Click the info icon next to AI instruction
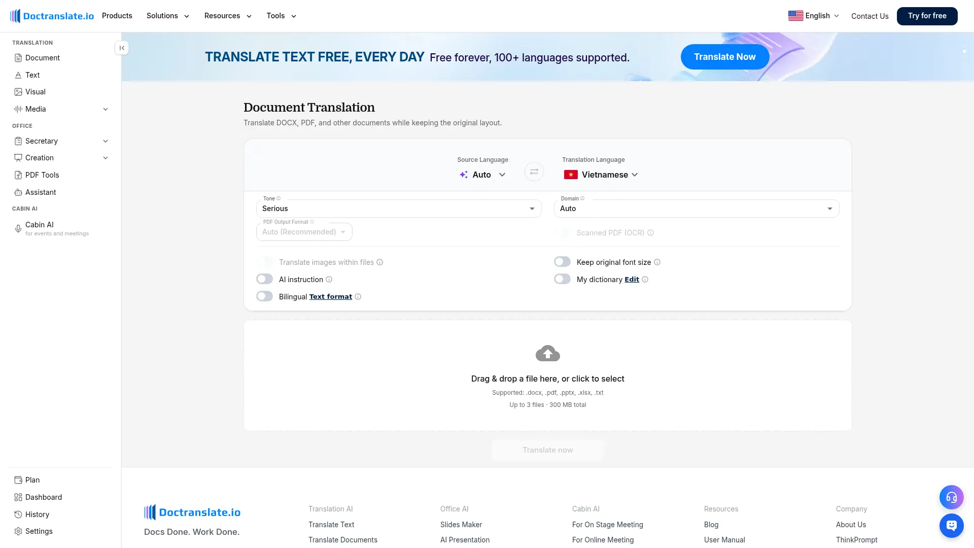The width and height of the screenshot is (974, 548). [329, 280]
